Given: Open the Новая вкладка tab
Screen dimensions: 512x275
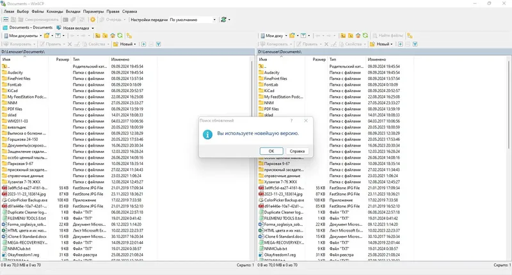Looking at the screenshot, I should coord(76,27).
